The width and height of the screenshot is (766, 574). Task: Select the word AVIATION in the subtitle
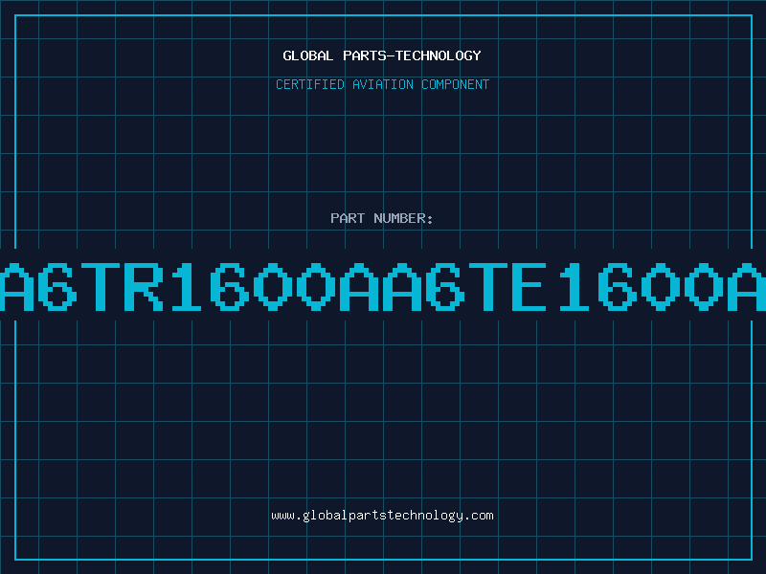pyautogui.click(x=382, y=84)
